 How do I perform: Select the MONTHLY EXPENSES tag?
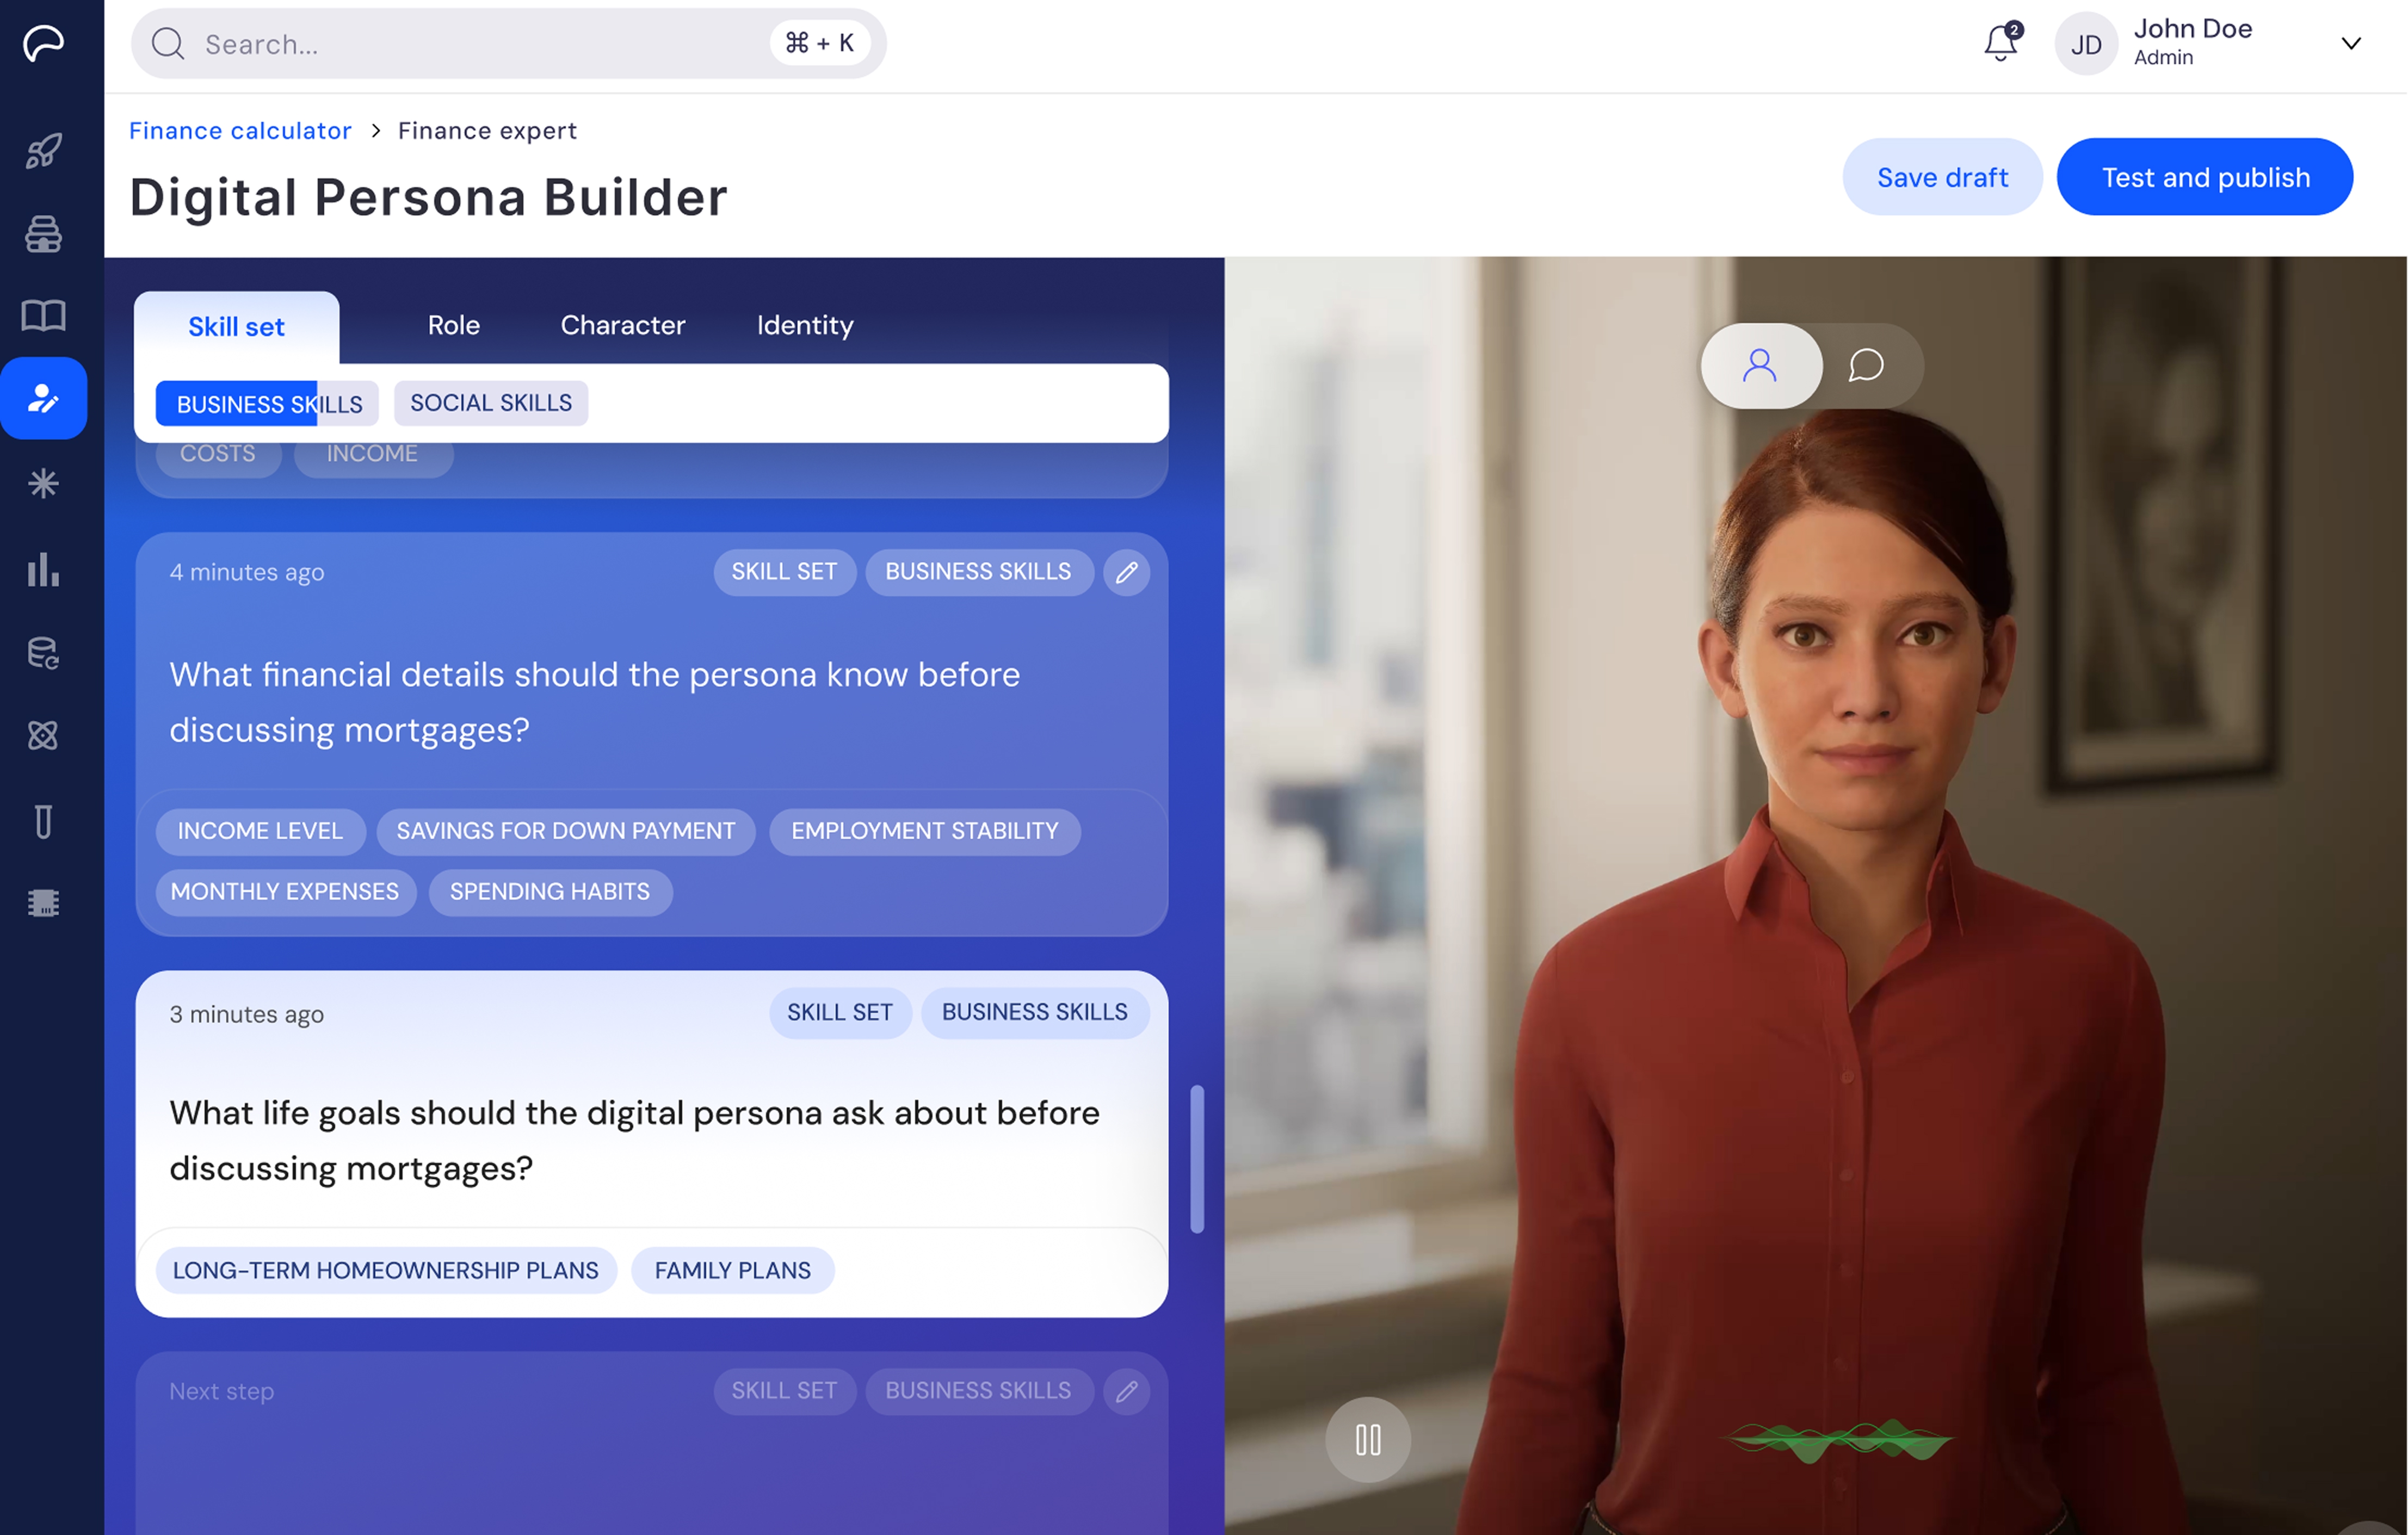click(285, 892)
